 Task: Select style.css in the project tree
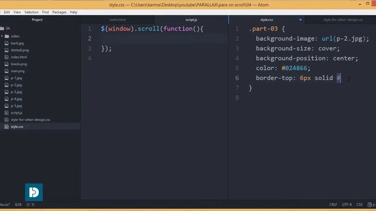point(17,127)
